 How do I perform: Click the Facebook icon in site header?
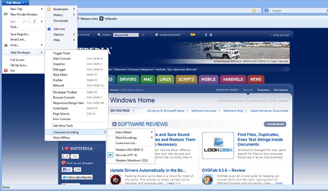[x=211, y=34]
